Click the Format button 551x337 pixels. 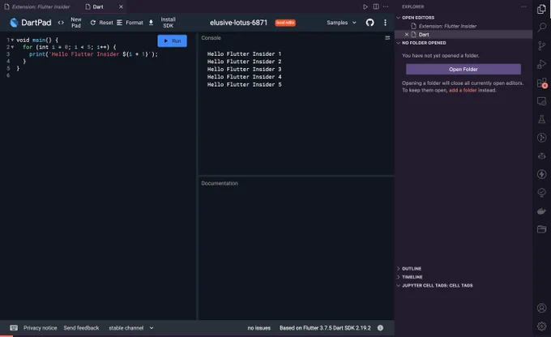tap(130, 23)
